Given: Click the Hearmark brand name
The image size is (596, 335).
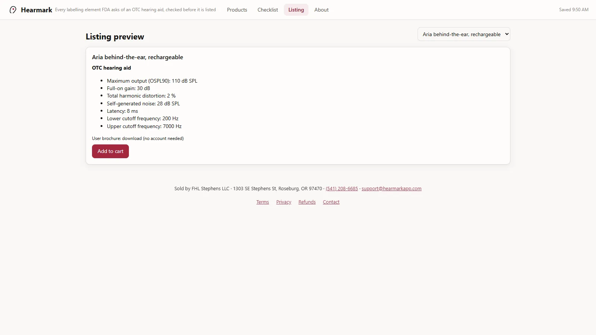Looking at the screenshot, I should (x=37, y=10).
